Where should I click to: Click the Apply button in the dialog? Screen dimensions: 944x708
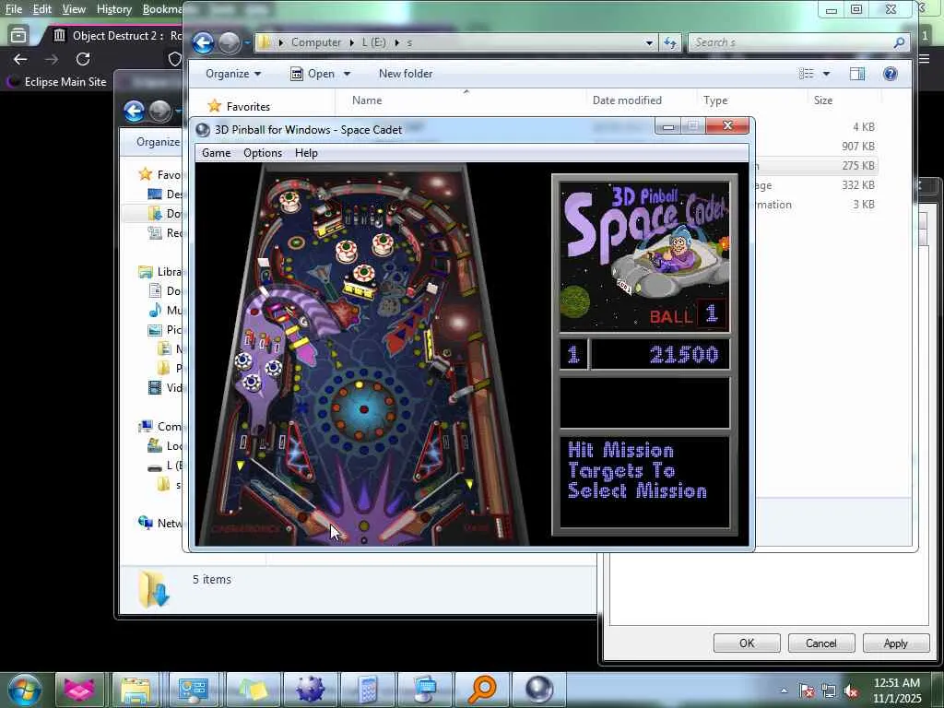tap(896, 643)
